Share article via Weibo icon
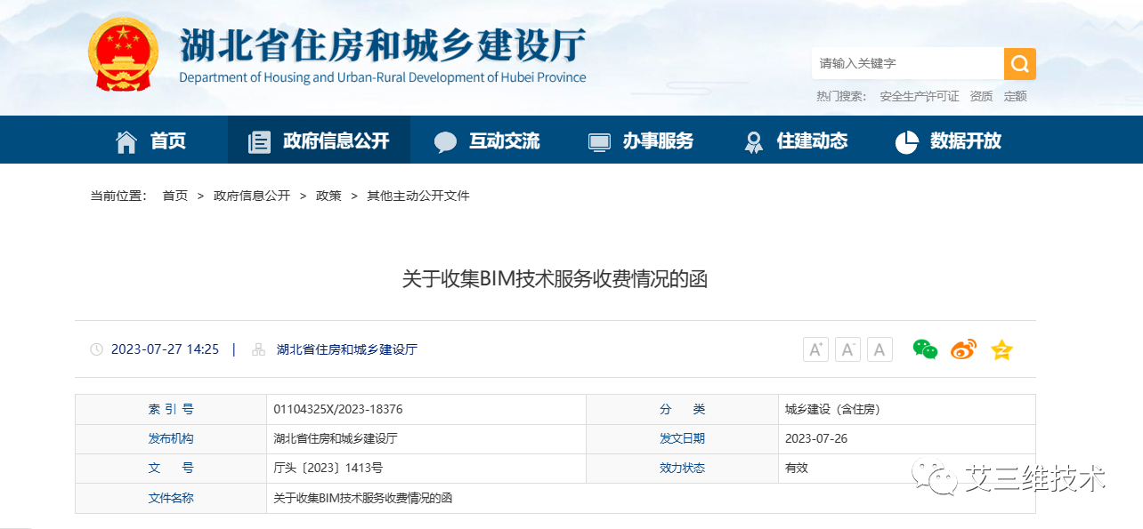The width and height of the screenshot is (1143, 529). (x=963, y=349)
